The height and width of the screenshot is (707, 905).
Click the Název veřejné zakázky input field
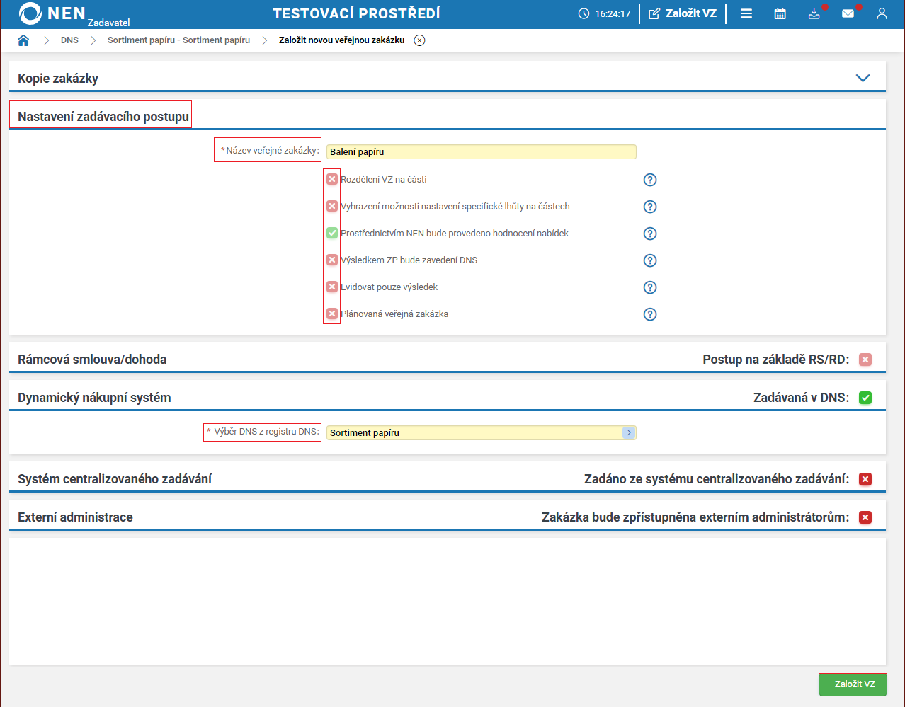tap(481, 151)
